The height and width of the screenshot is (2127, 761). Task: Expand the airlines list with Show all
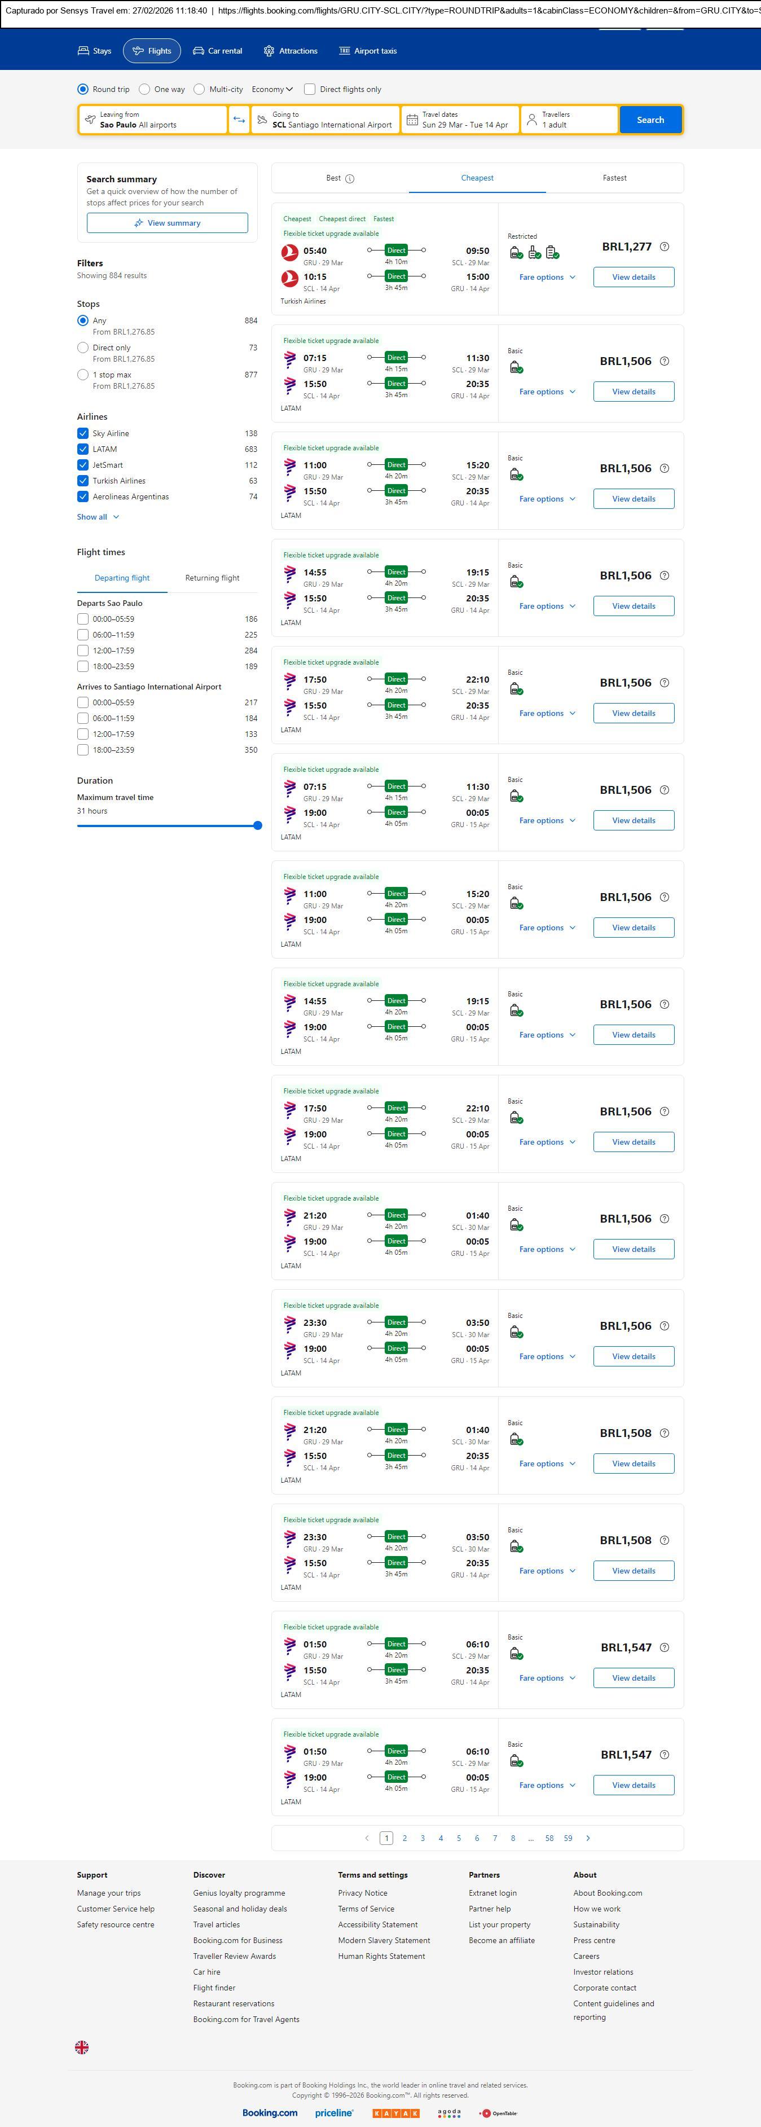[98, 517]
